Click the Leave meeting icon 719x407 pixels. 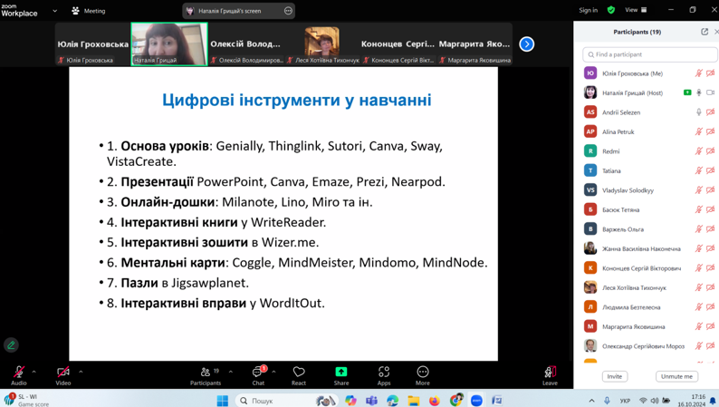(x=550, y=373)
